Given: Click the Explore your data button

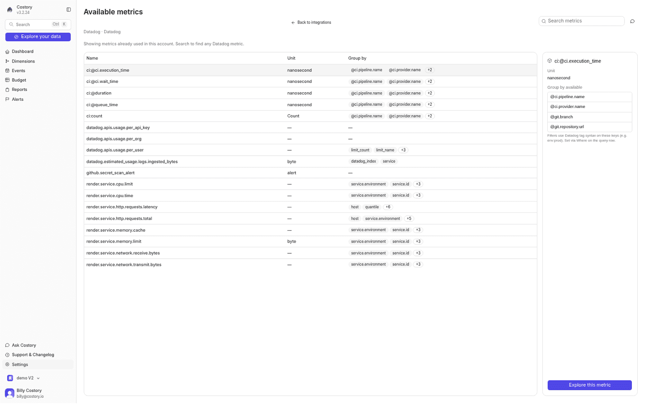Looking at the screenshot, I should (38, 37).
